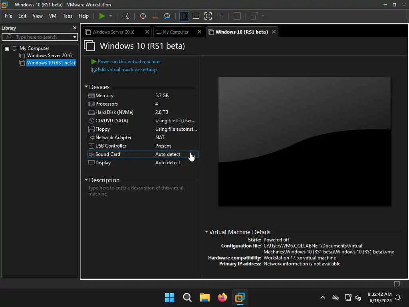
Task: Collapse the Devices section
Action: 86,87
